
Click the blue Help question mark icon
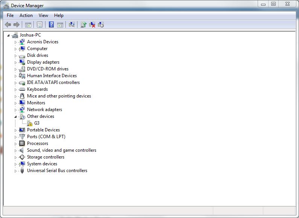coord(51,24)
